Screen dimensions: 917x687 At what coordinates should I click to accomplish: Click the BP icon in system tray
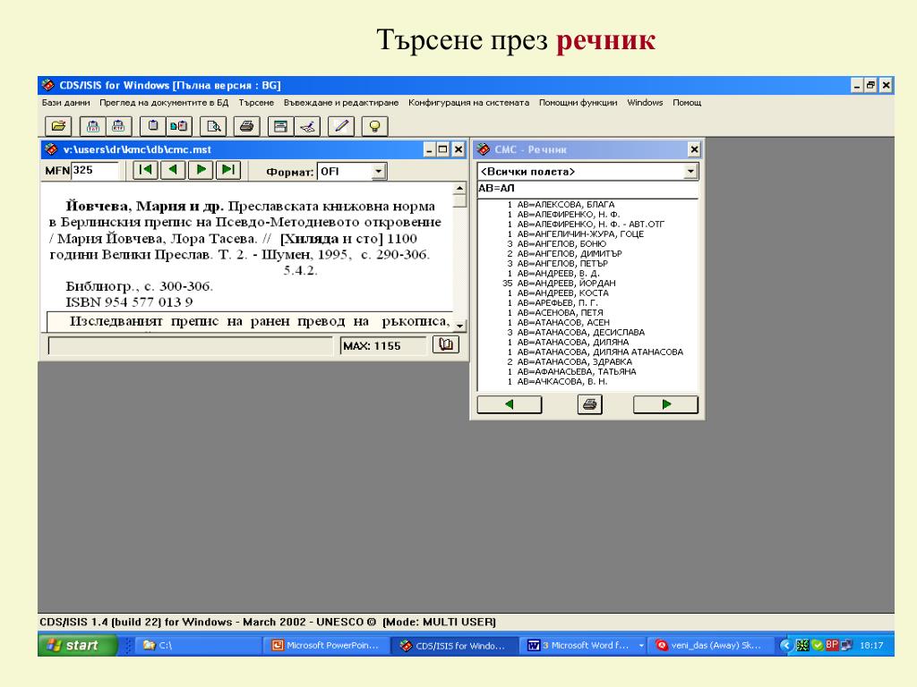point(832,645)
